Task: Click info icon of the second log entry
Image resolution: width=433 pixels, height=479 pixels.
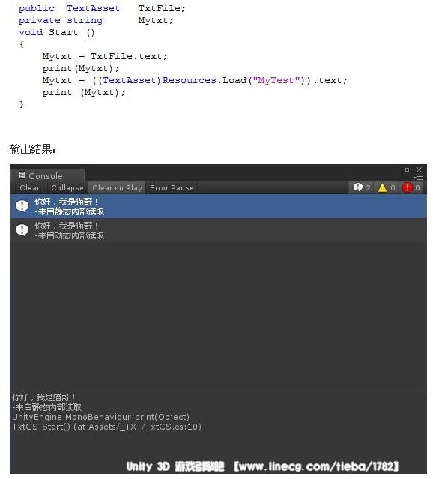Action: 22,230
